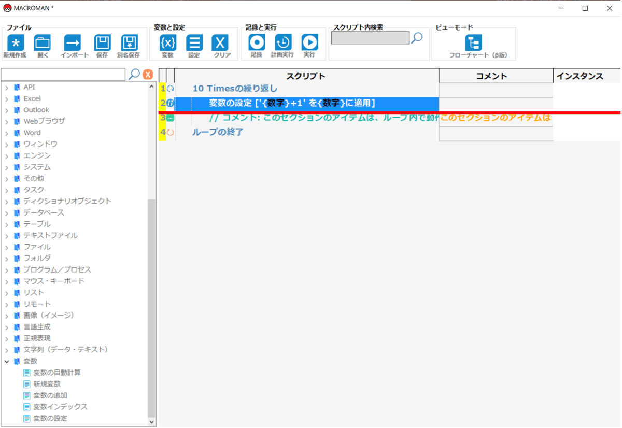This screenshot has height=428, width=622.
Task: Click the command list search magnifier icon
Action: click(134, 74)
